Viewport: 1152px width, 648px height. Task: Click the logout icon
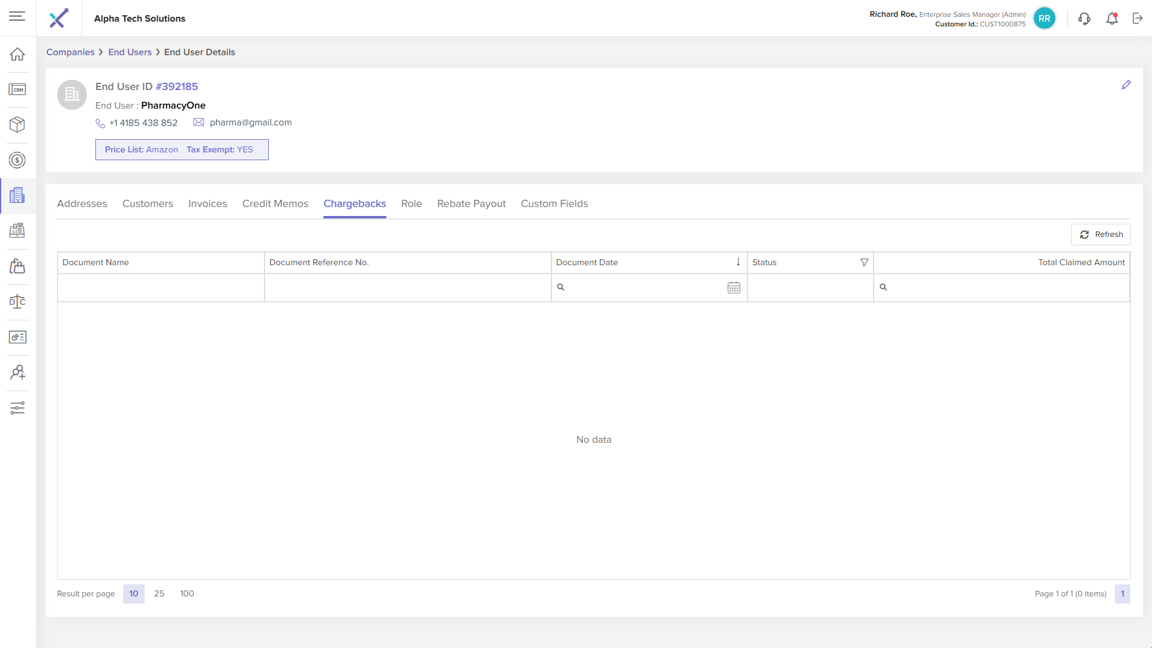pyautogui.click(x=1138, y=19)
